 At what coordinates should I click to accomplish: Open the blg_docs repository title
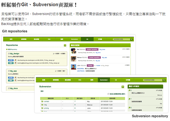(x=14, y=88)
